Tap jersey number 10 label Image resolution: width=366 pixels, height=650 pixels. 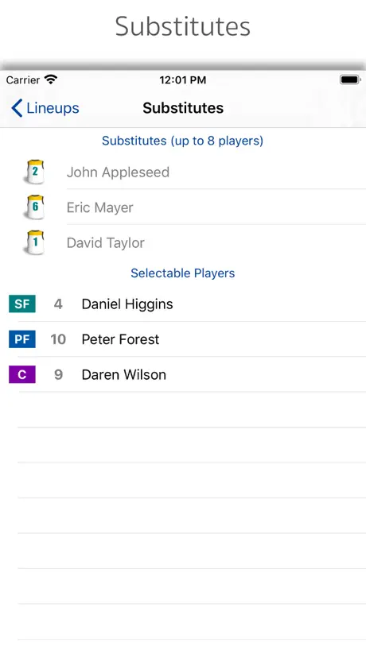[58, 339]
